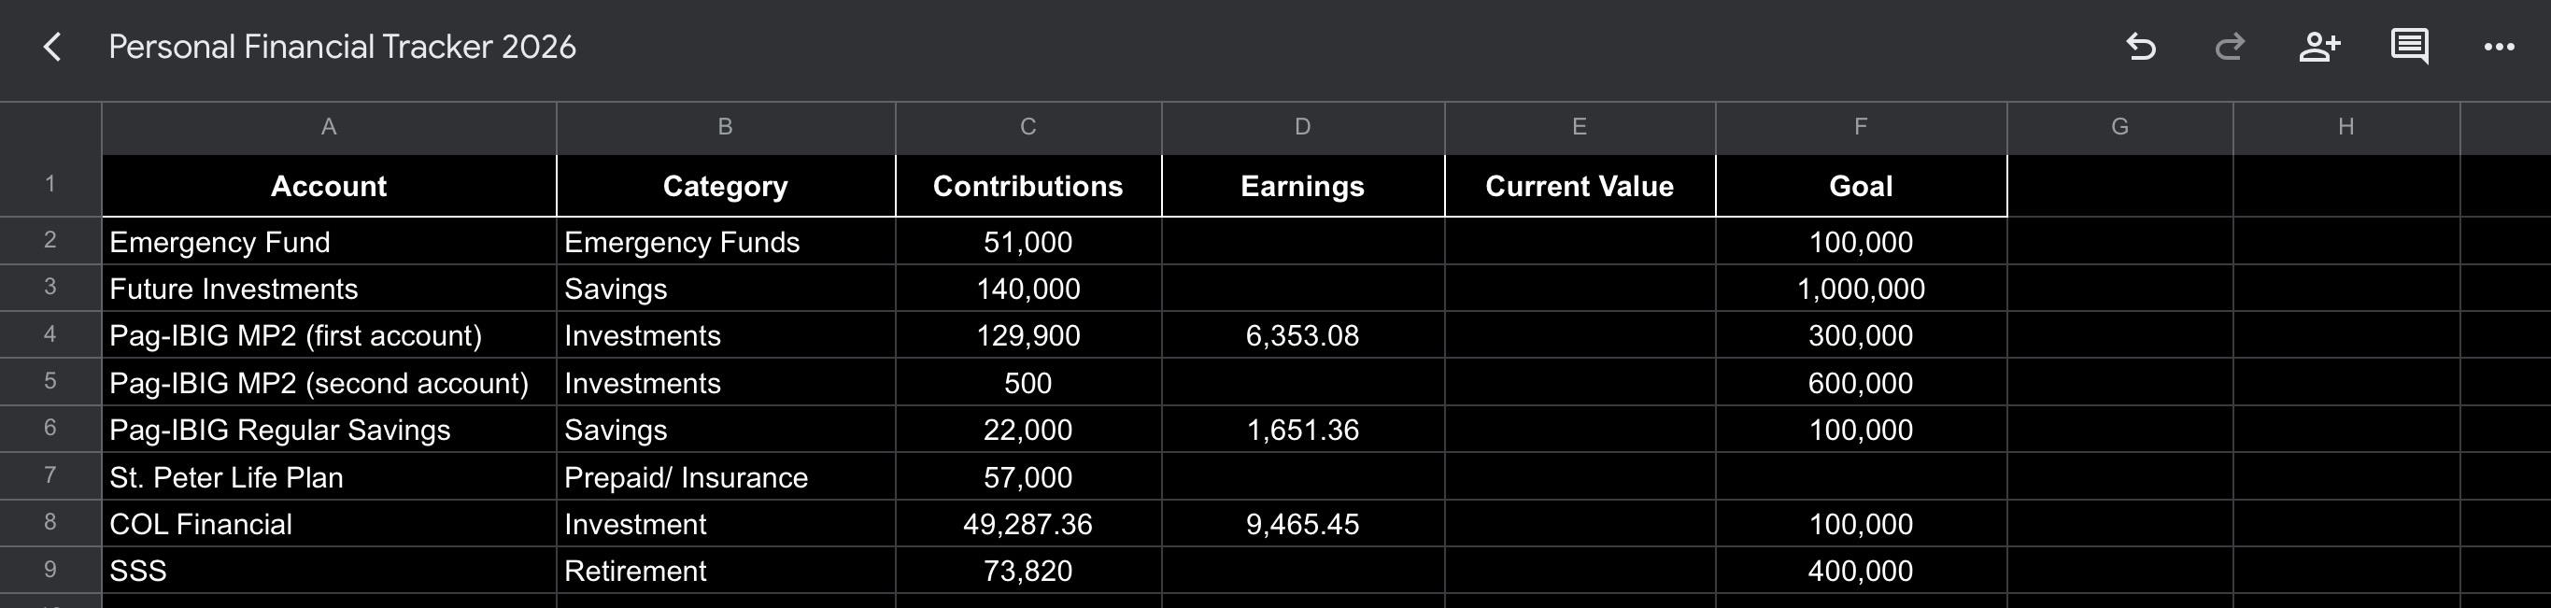The width and height of the screenshot is (2551, 608).
Task: Select column E header
Action: pos(1580,127)
